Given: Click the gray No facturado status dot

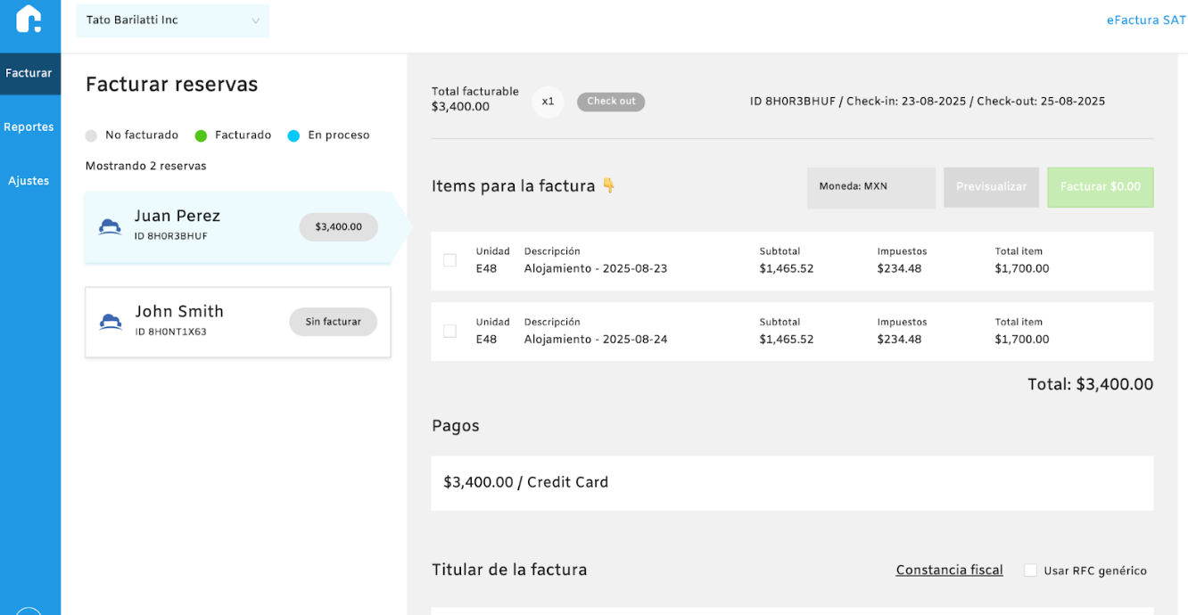Looking at the screenshot, I should pos(91,135).
